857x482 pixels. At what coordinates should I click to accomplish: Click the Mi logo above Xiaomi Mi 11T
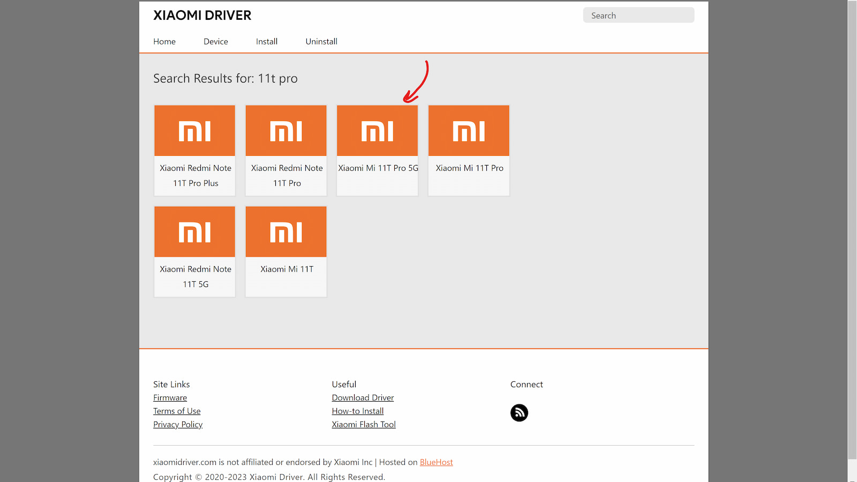286,232
